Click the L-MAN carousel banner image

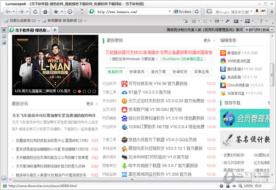point(55,65)
